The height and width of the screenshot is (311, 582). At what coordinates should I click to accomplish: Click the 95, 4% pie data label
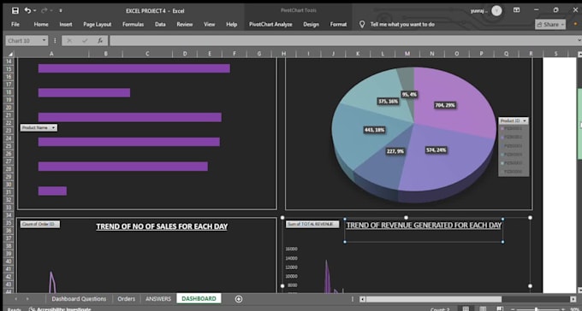pos(409,95)
